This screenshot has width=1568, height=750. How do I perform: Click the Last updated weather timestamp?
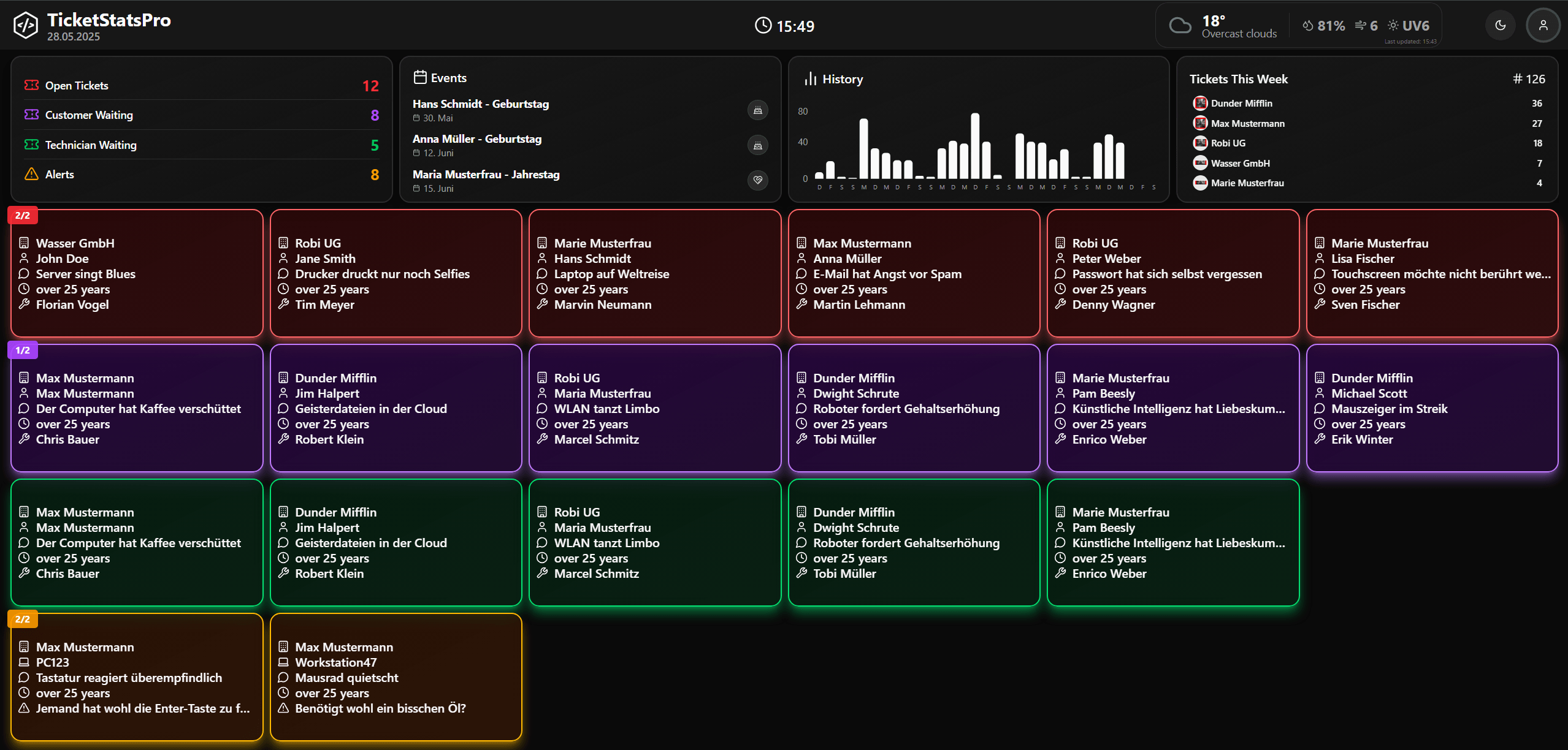tap(1410, 42)
